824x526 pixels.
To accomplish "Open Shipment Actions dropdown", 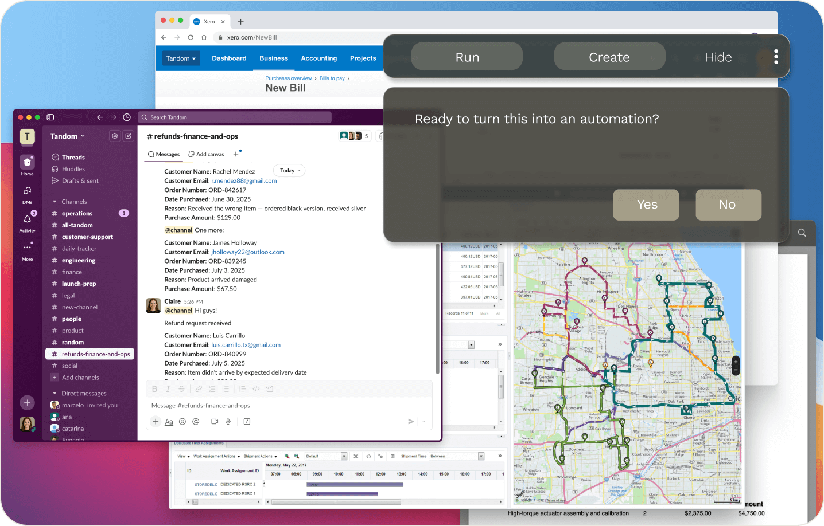I will [260, 457].
